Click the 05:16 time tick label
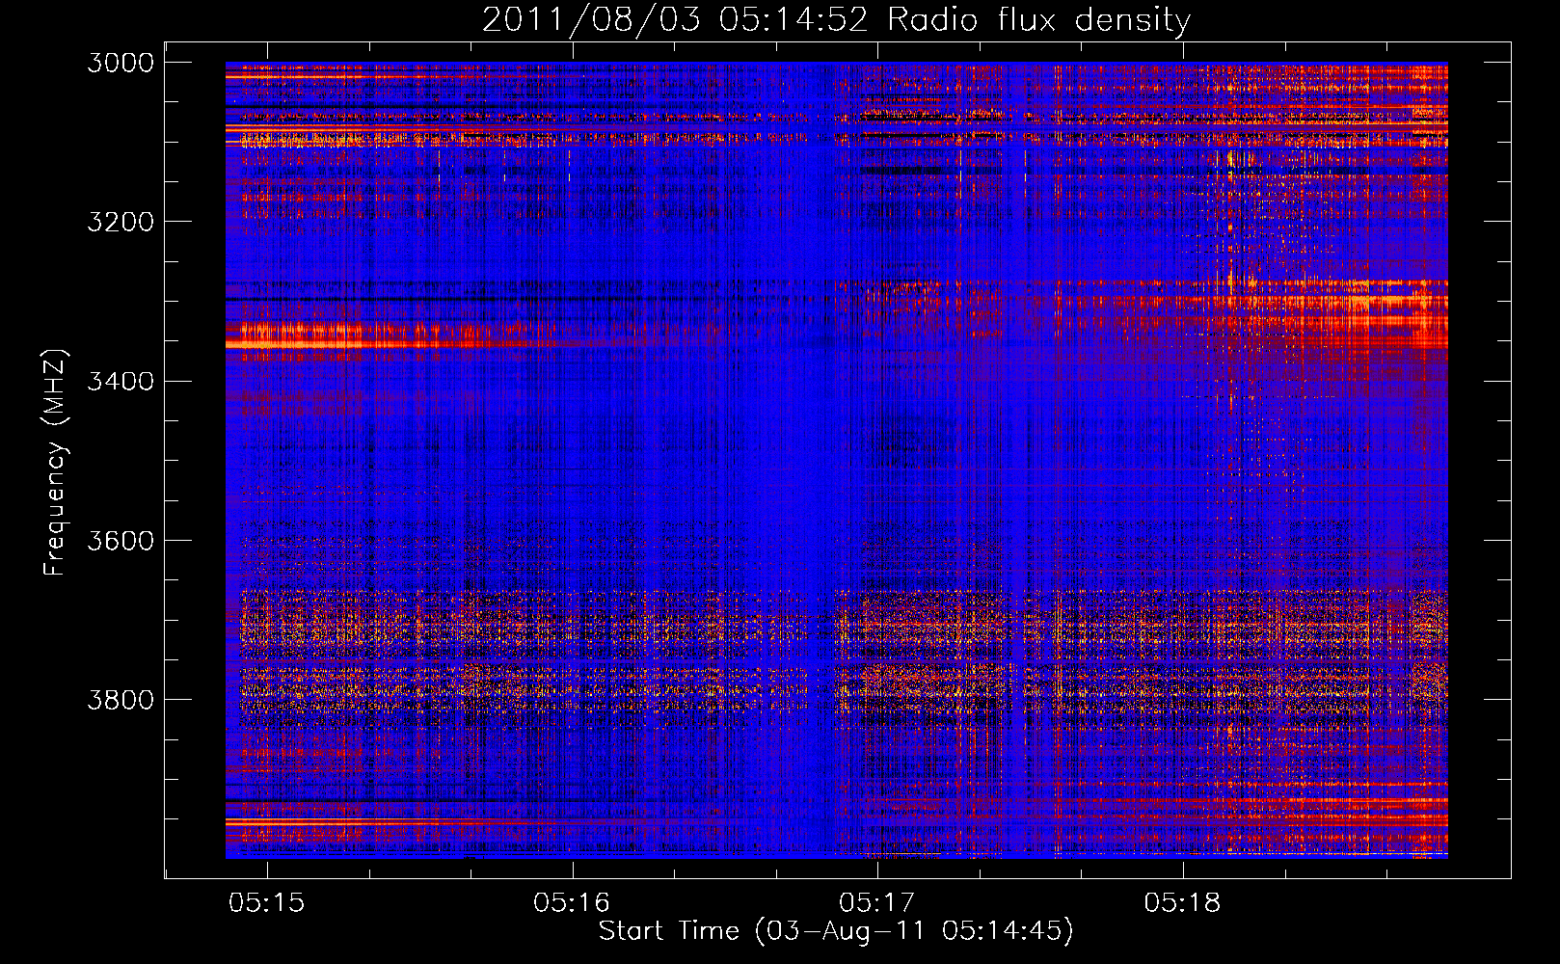1560x964 pixels. pyautogui.click(x=572, y=902)
